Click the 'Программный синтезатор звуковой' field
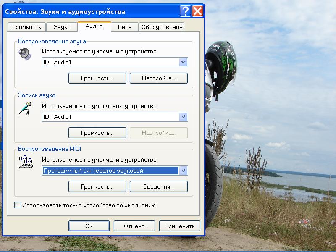336x252 pixels. coord(115,171)
